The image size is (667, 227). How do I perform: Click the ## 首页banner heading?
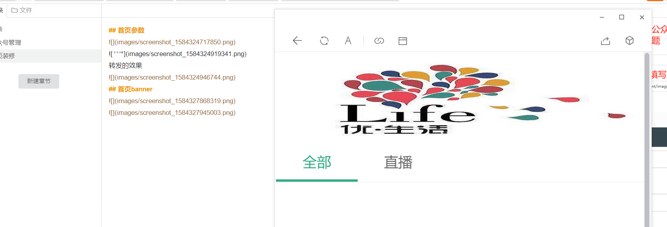pyautogui.click(x=130, y=89)
